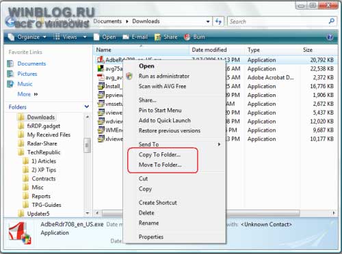Open the Organize toolbar menu
Image resolution: width=342 pixels, height=254 pixels.
pyautogui.click(x=27, y=37)
